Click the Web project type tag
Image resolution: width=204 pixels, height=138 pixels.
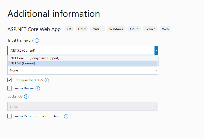click(165, 29)
